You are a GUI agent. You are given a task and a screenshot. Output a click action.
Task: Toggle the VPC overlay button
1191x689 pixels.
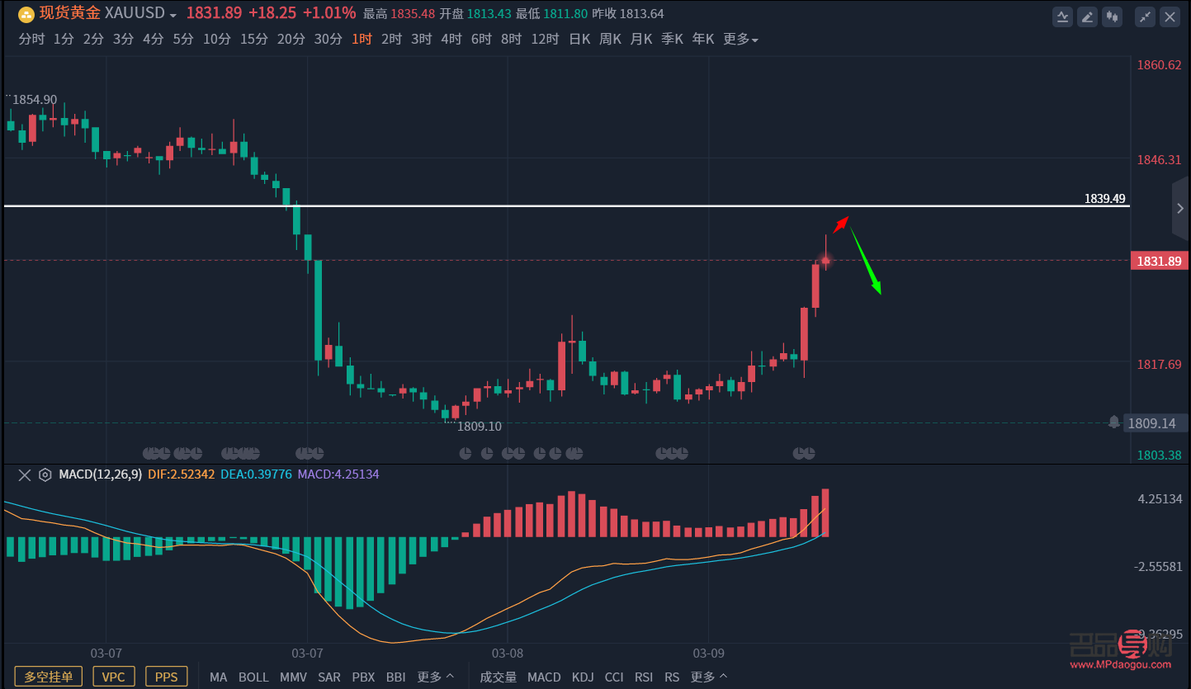pos(113,677)
